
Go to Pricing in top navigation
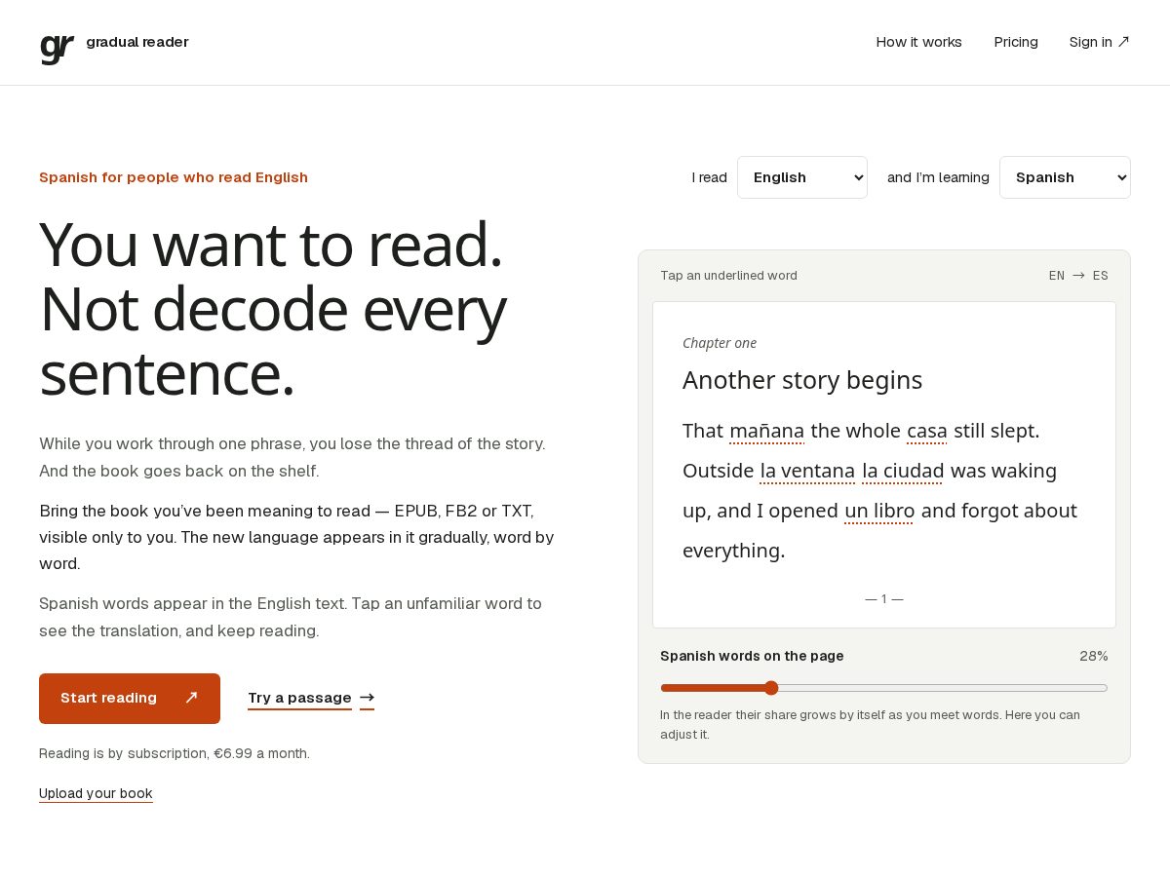pyautogui.click(x=1016, y=42)
